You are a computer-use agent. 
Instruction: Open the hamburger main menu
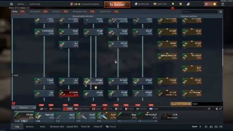pyautogui.click(x=11, y=4)
